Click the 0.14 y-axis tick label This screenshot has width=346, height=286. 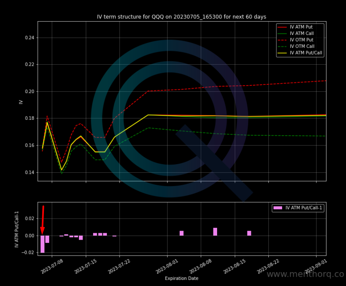click(30, 172)
